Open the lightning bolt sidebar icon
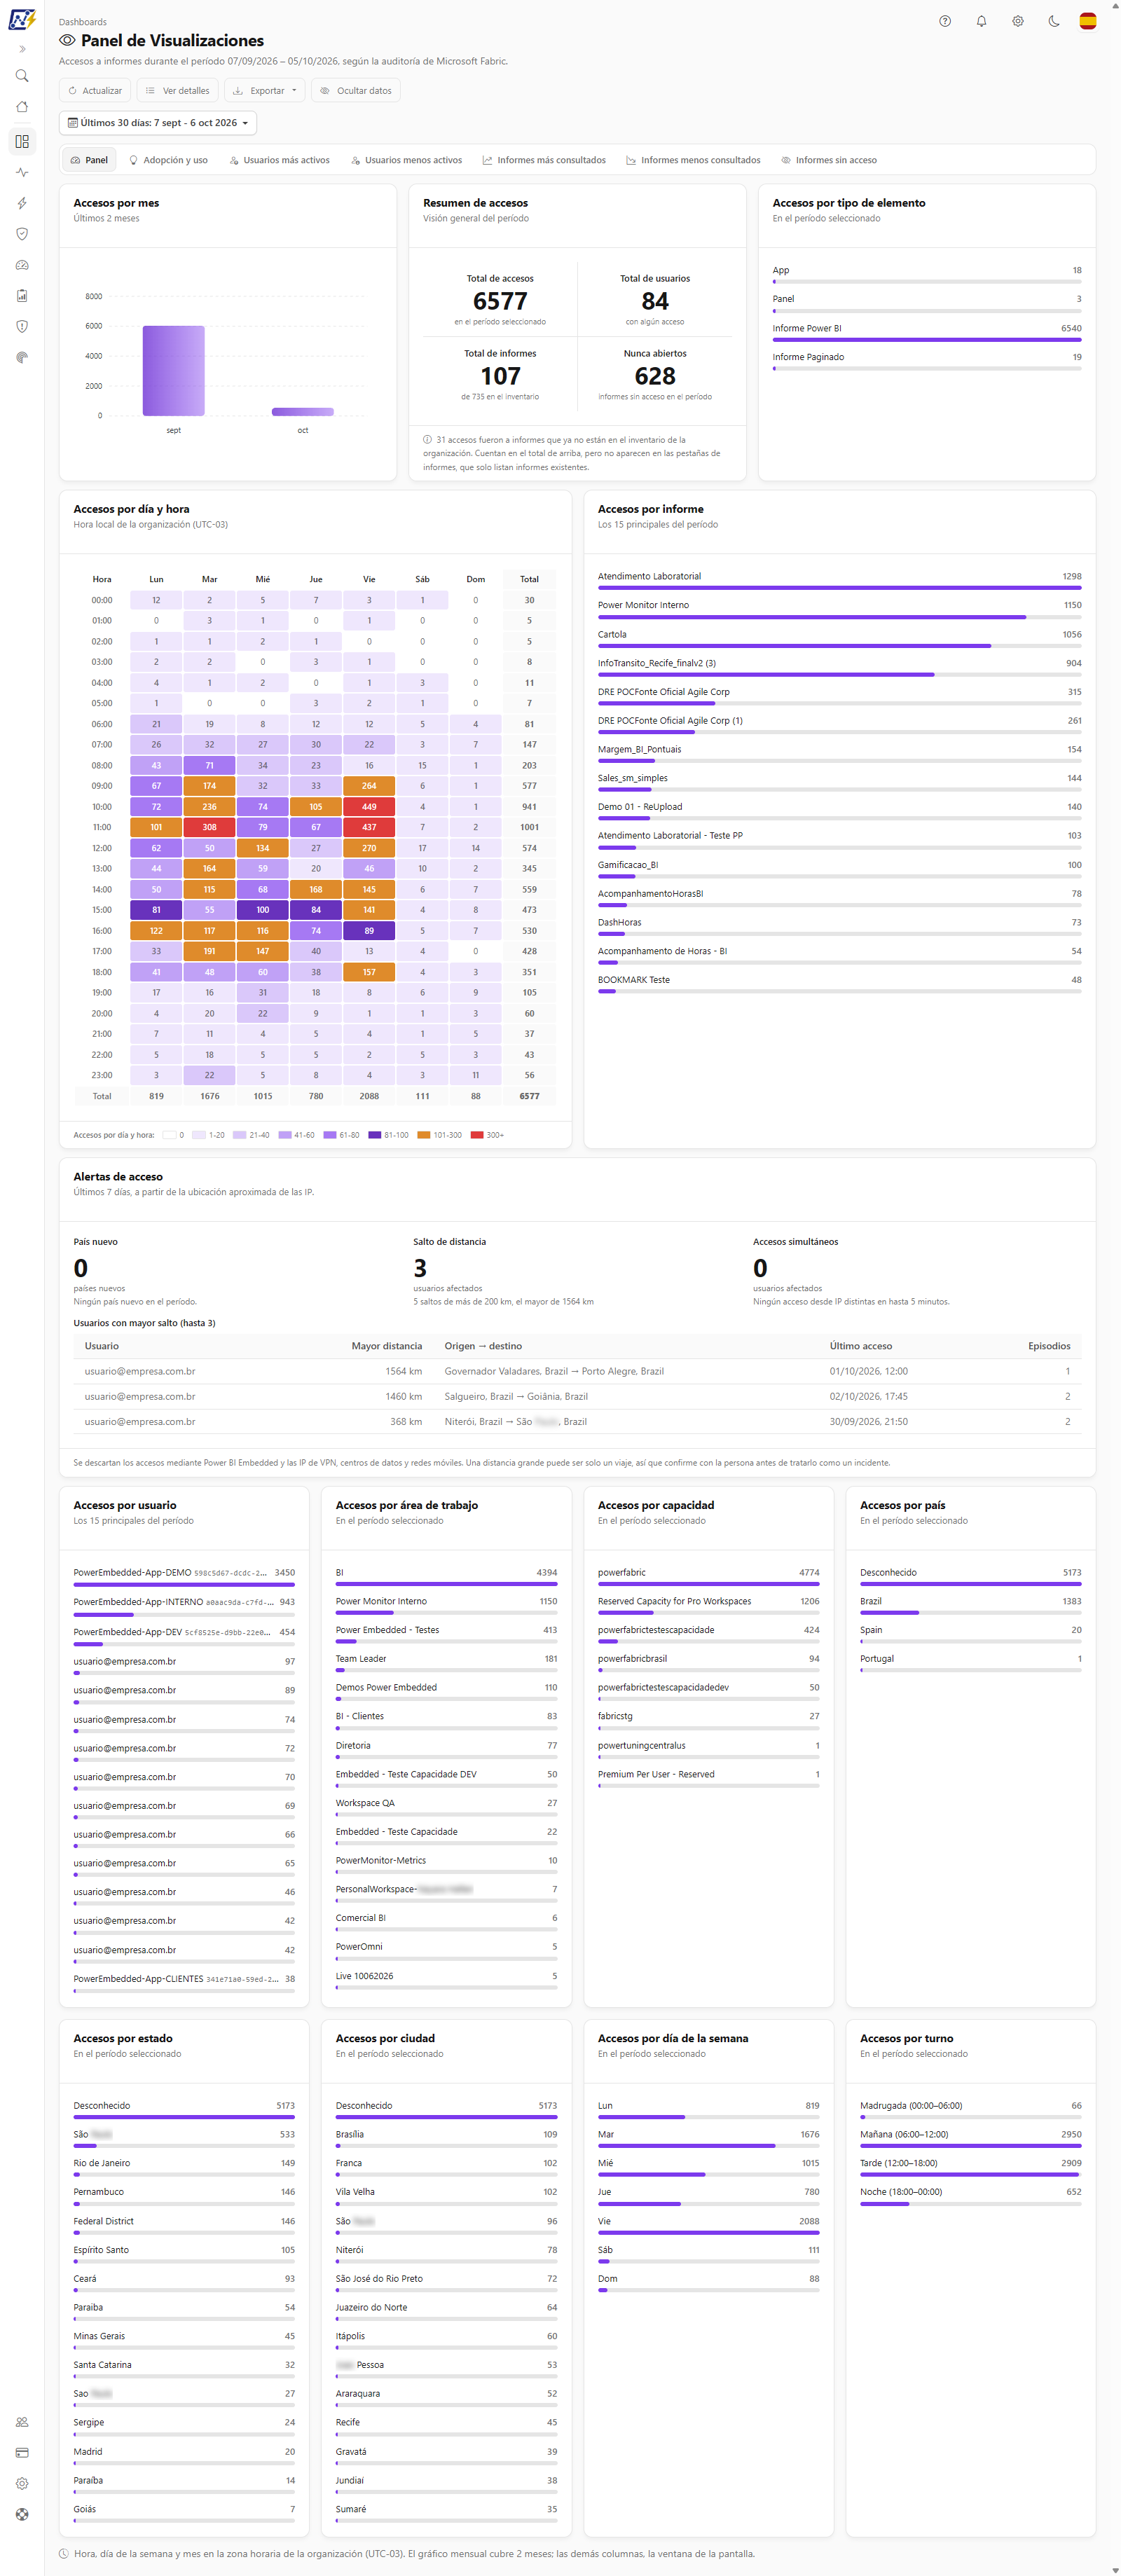The width and height of the screenshot is (1121, 2576). (22, 203)
